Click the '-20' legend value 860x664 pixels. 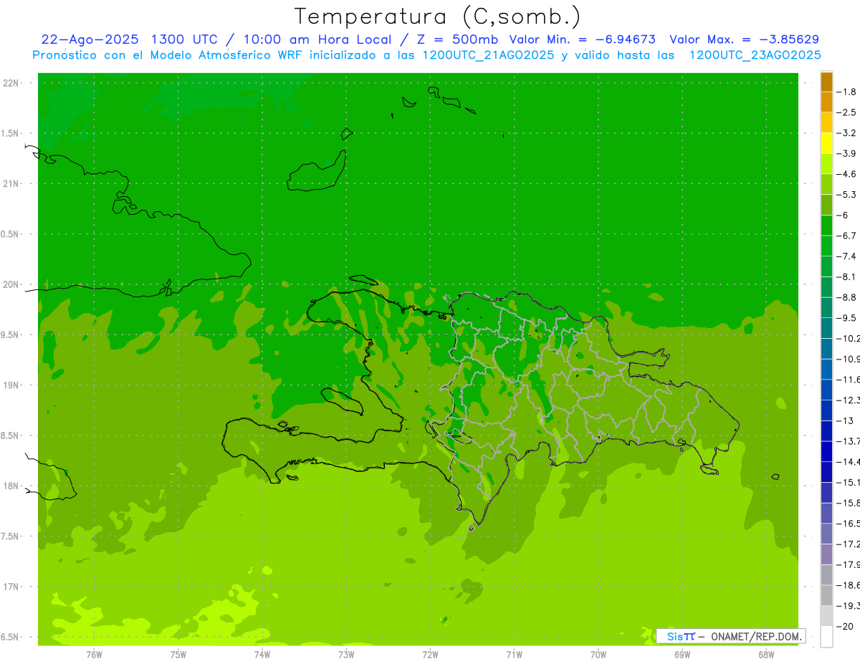point(846,627)
